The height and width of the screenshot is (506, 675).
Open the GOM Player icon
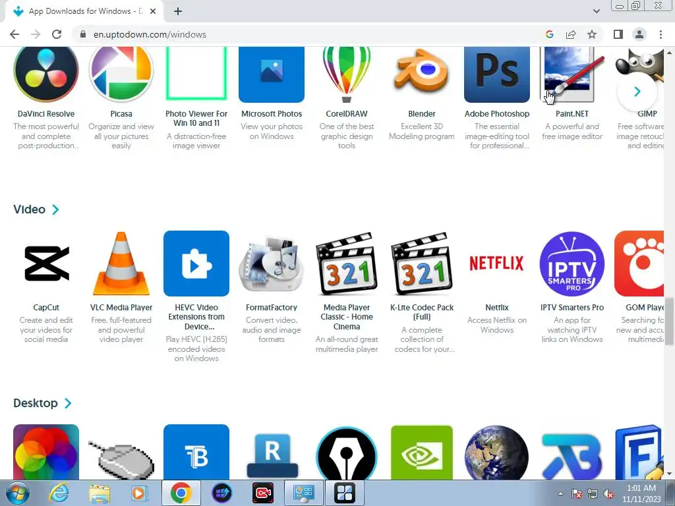tap(639, 264)
